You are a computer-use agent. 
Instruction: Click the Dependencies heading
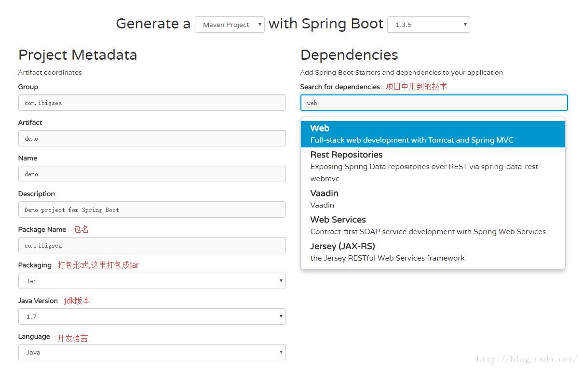click(349, 55)
